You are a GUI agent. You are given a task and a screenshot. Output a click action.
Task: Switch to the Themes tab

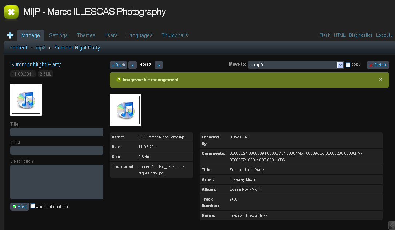(x=86, y=35)
